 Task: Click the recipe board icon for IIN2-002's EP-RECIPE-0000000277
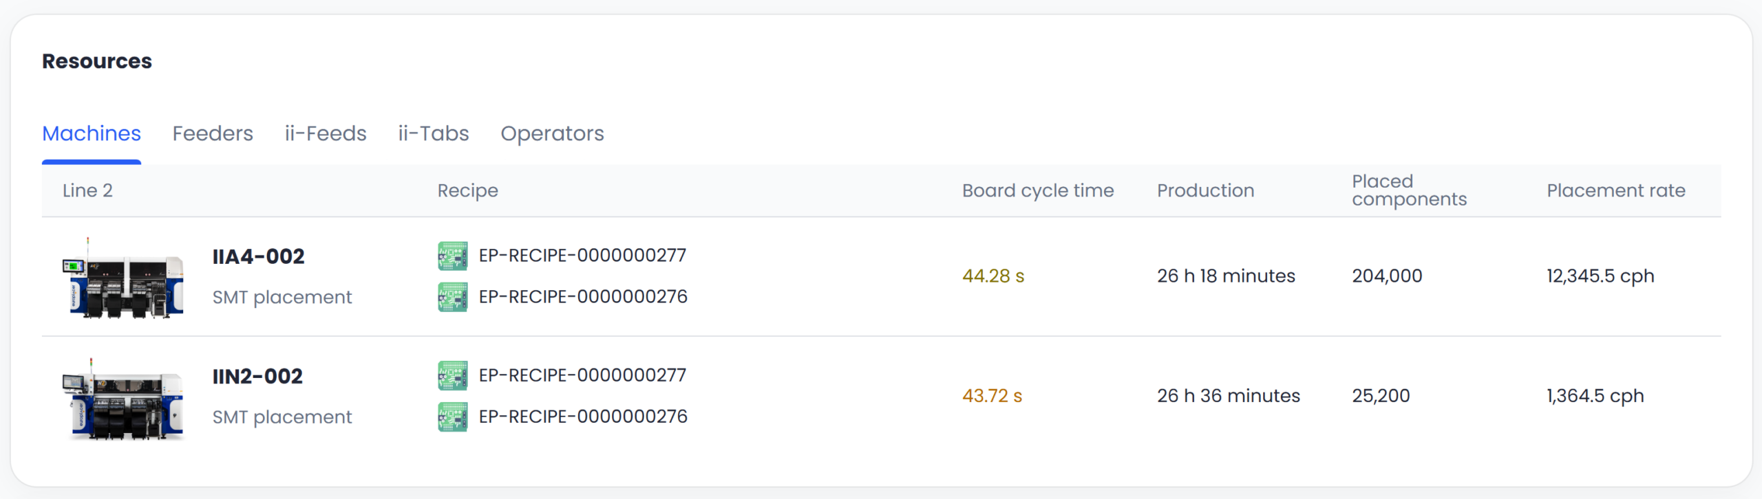[452, 375]
